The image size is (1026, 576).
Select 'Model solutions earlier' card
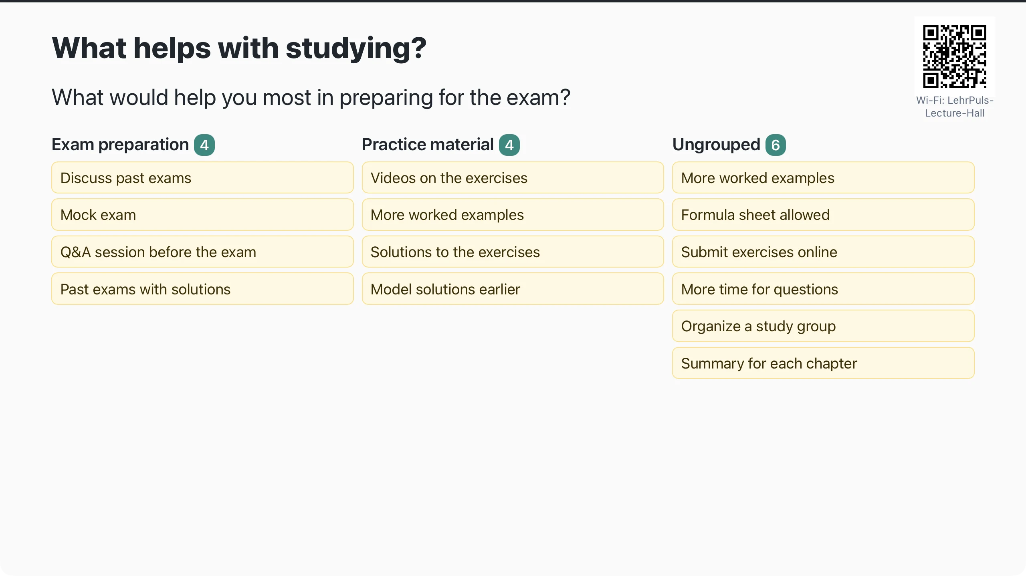click(x=513, y=289)
